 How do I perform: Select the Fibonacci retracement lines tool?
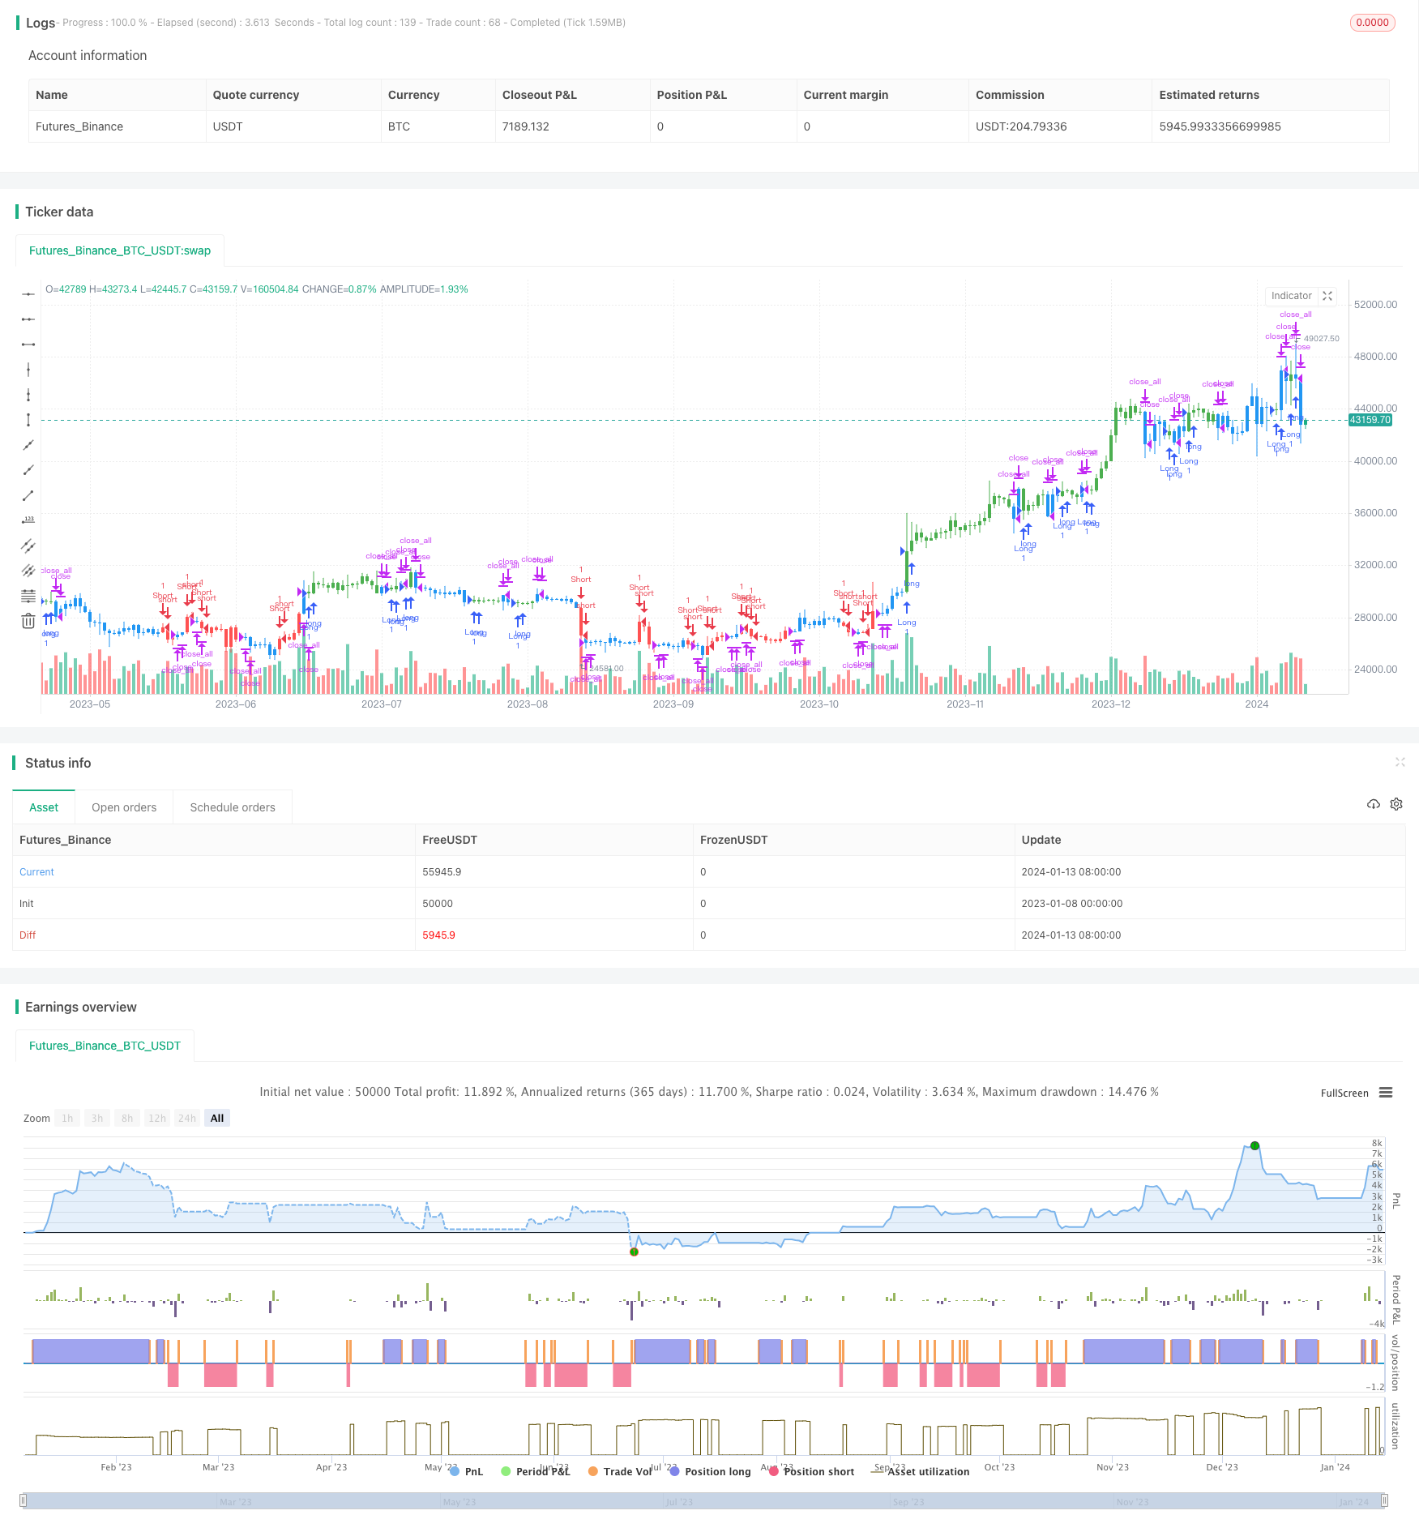pyautogui.click(x=28, y=596)
